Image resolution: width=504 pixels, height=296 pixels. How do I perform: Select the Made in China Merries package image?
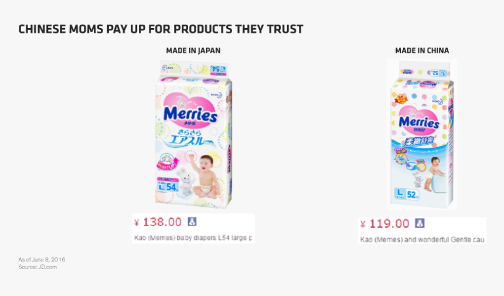(x=422, y=134)
